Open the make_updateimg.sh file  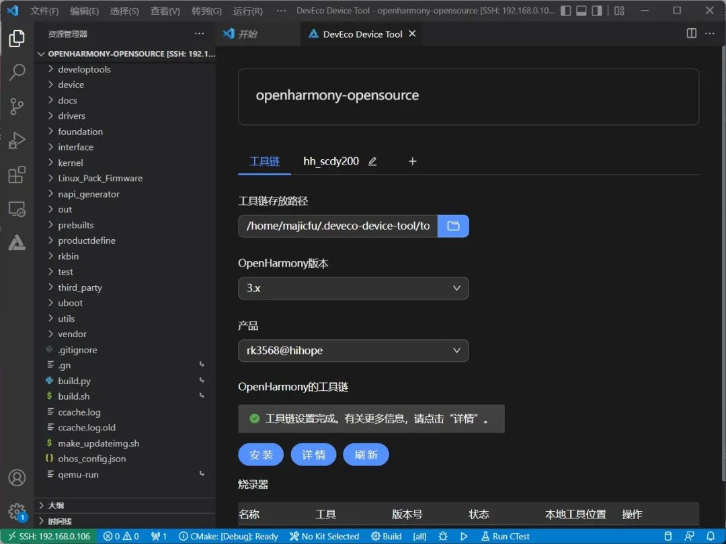pos(99,443)
